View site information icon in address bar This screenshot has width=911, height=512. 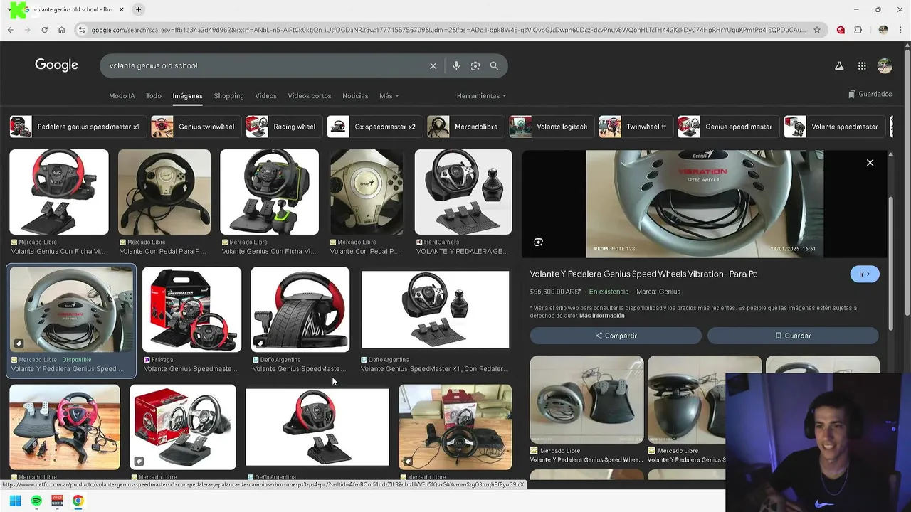pyautogui.click(x=82, y=30)
